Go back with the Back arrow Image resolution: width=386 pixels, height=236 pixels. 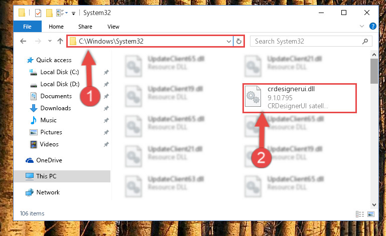click(x=23, y=41)
